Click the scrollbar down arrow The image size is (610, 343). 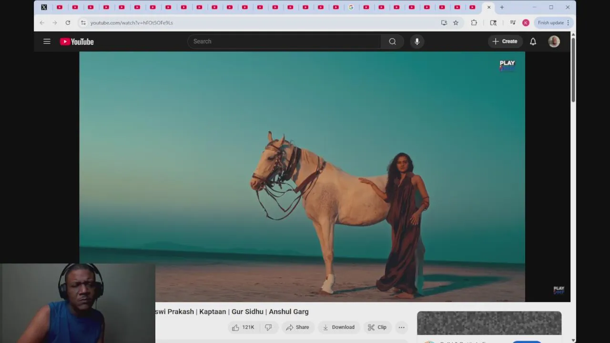pos(573,340)
